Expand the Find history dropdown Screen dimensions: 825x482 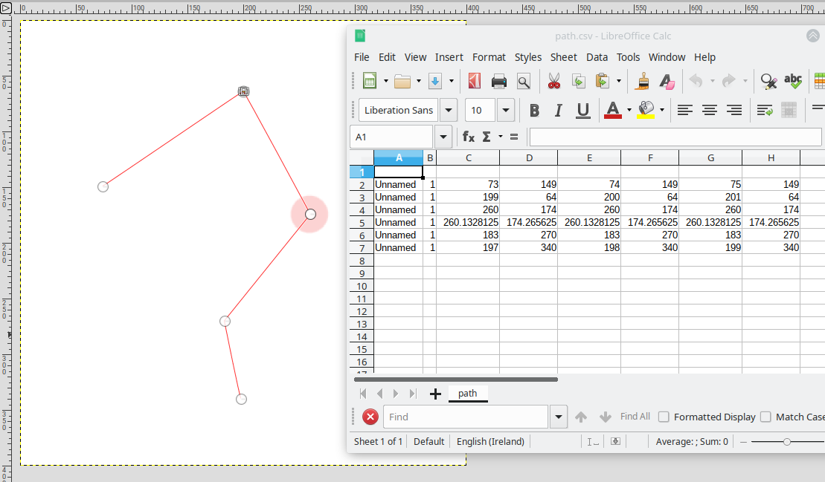point(558,417)
